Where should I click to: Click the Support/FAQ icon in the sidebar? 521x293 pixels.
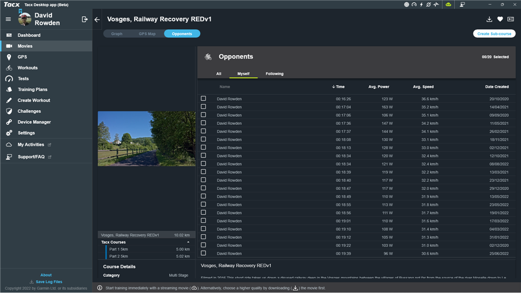pos(9,157)
